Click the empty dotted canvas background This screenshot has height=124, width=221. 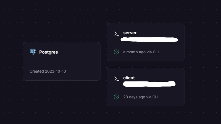[x=56, y=21]
